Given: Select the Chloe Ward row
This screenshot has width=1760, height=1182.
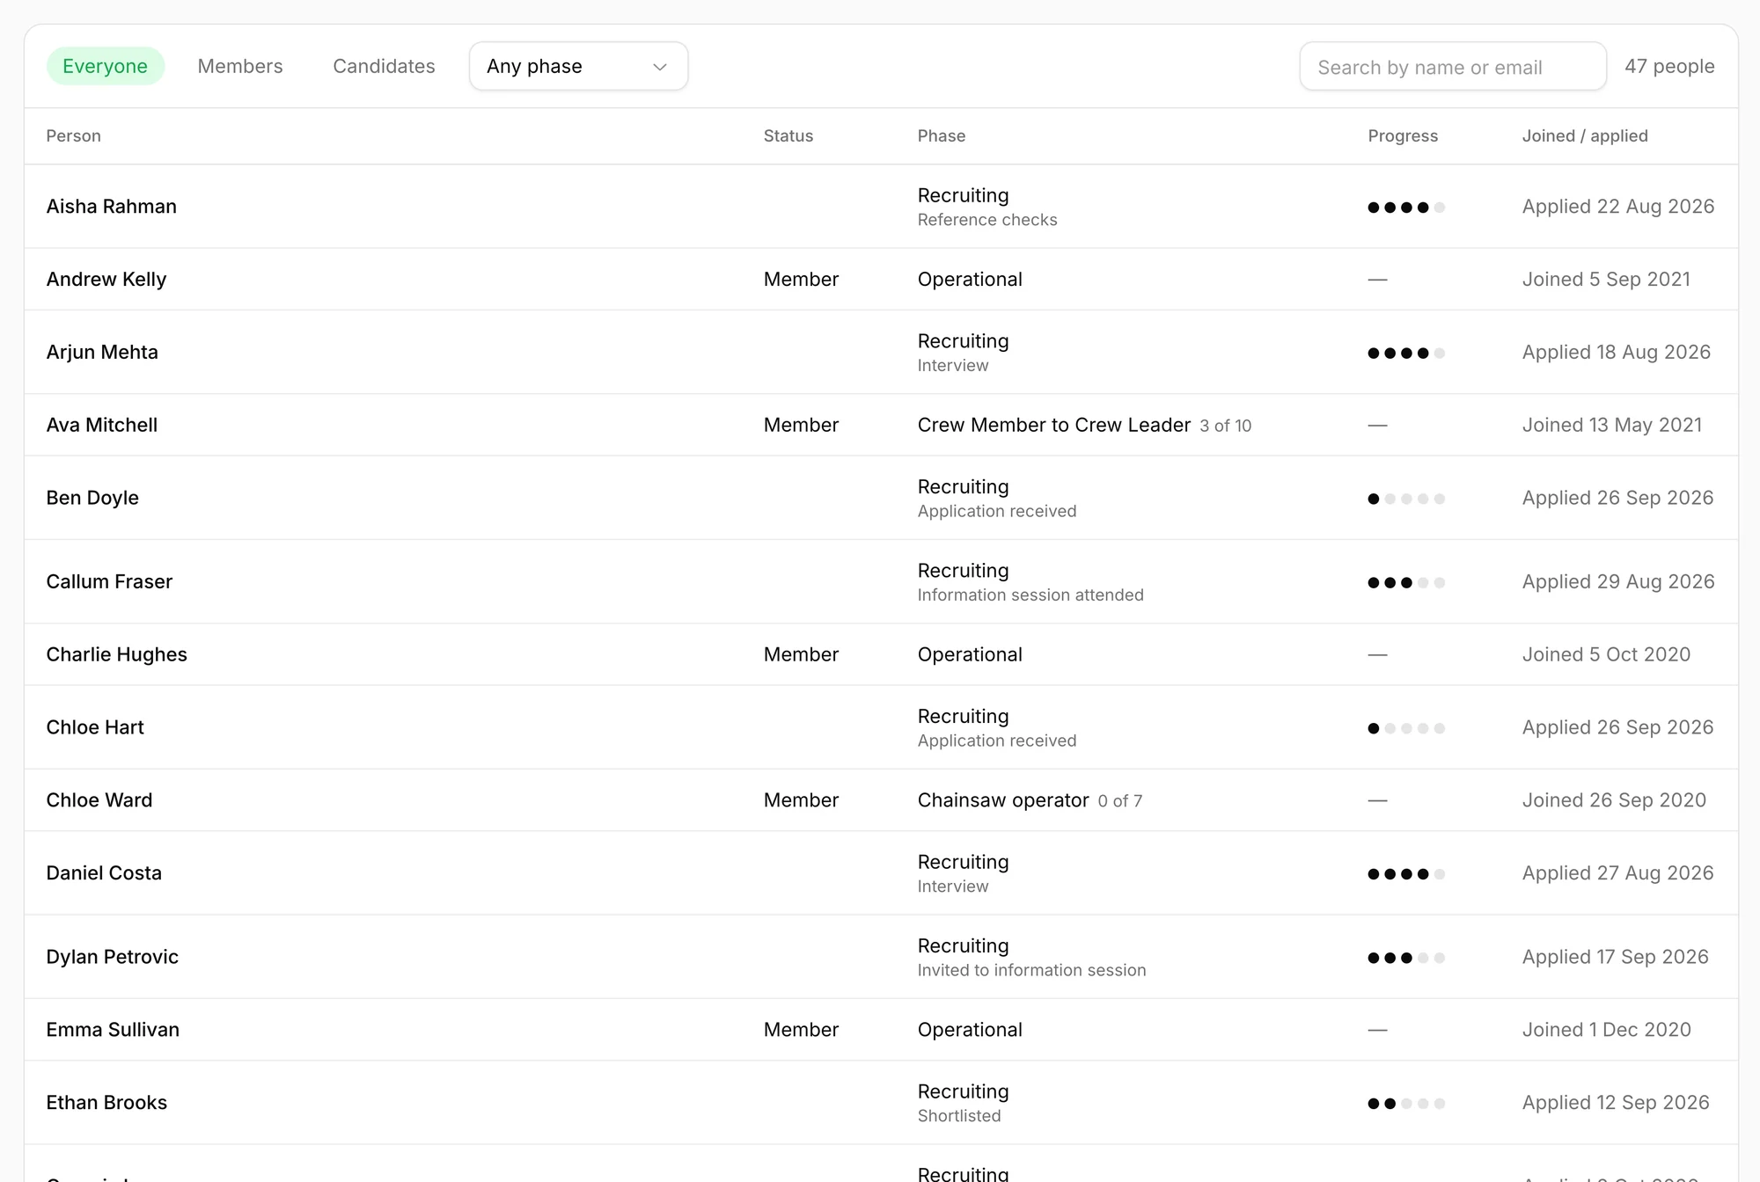Looking at the screenshot, I should click(x=881, y=800).
